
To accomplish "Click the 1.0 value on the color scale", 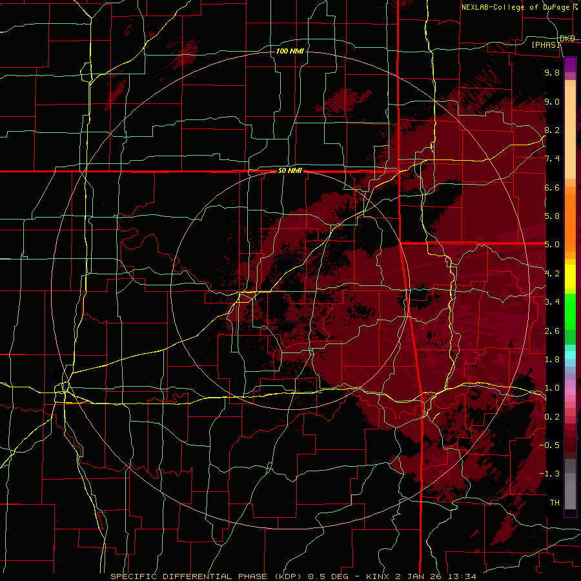I will 552,388.
